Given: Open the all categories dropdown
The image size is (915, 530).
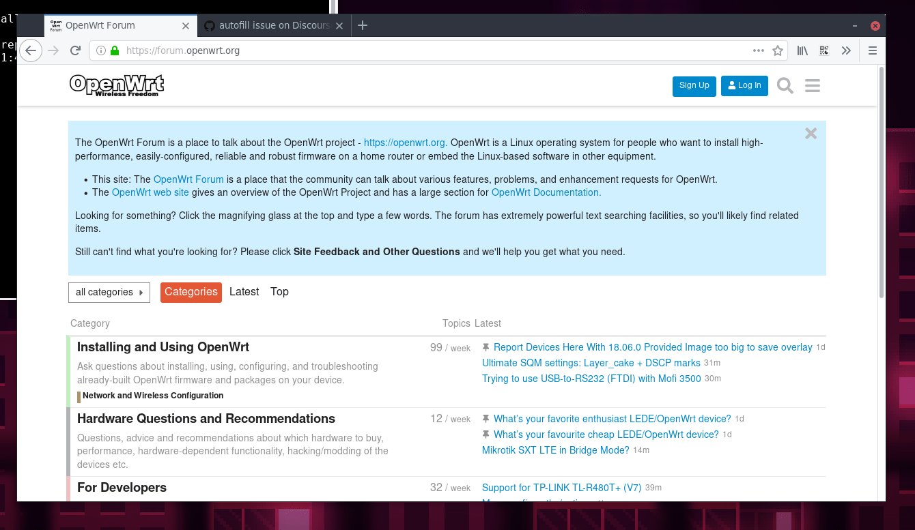Looking at the screenshot, I should click(109, 292).
